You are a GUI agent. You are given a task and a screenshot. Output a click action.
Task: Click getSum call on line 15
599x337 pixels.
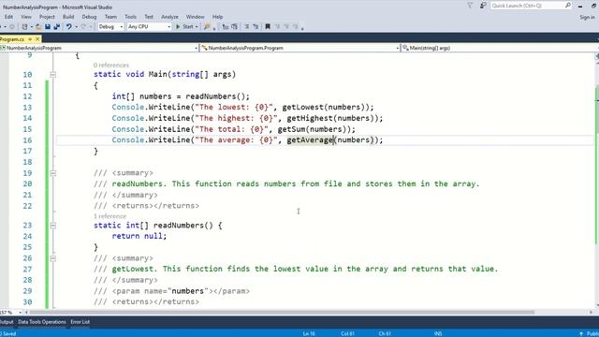[x=291, y=129]
